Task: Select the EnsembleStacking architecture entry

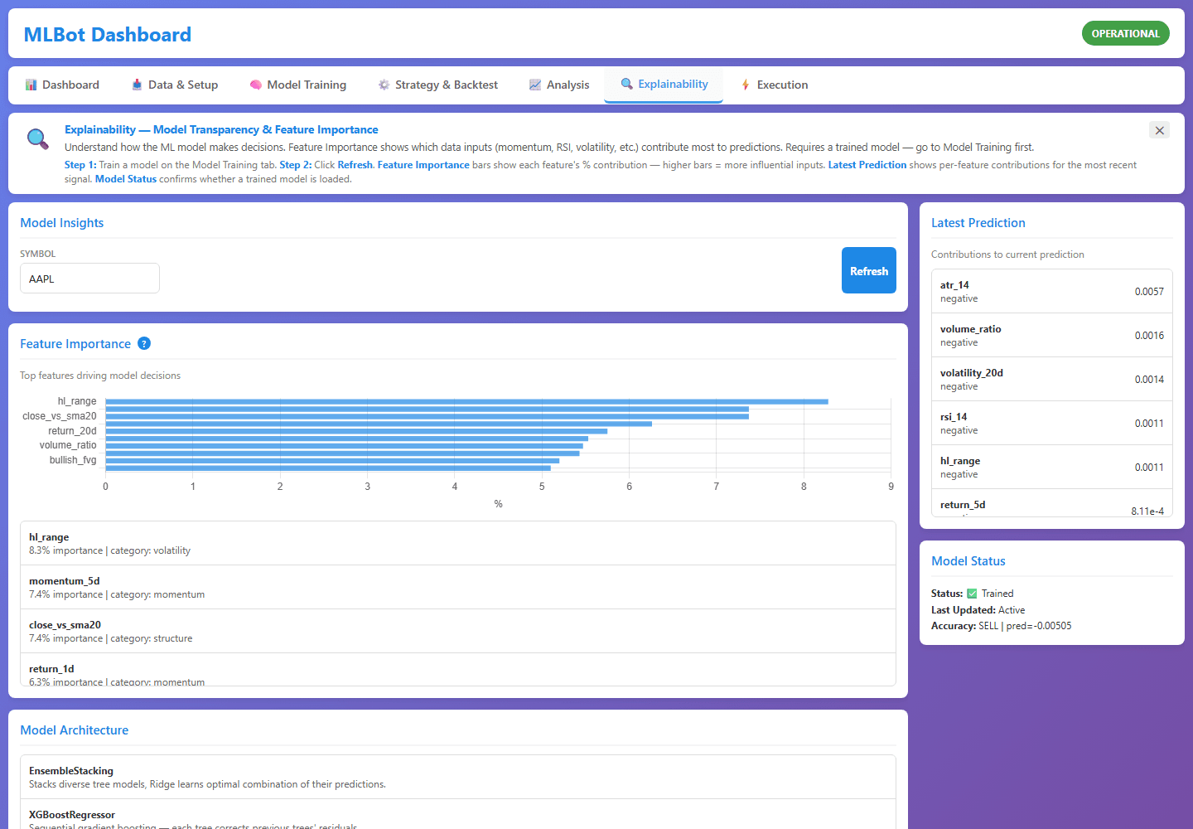Action: [x=458, y=777]
